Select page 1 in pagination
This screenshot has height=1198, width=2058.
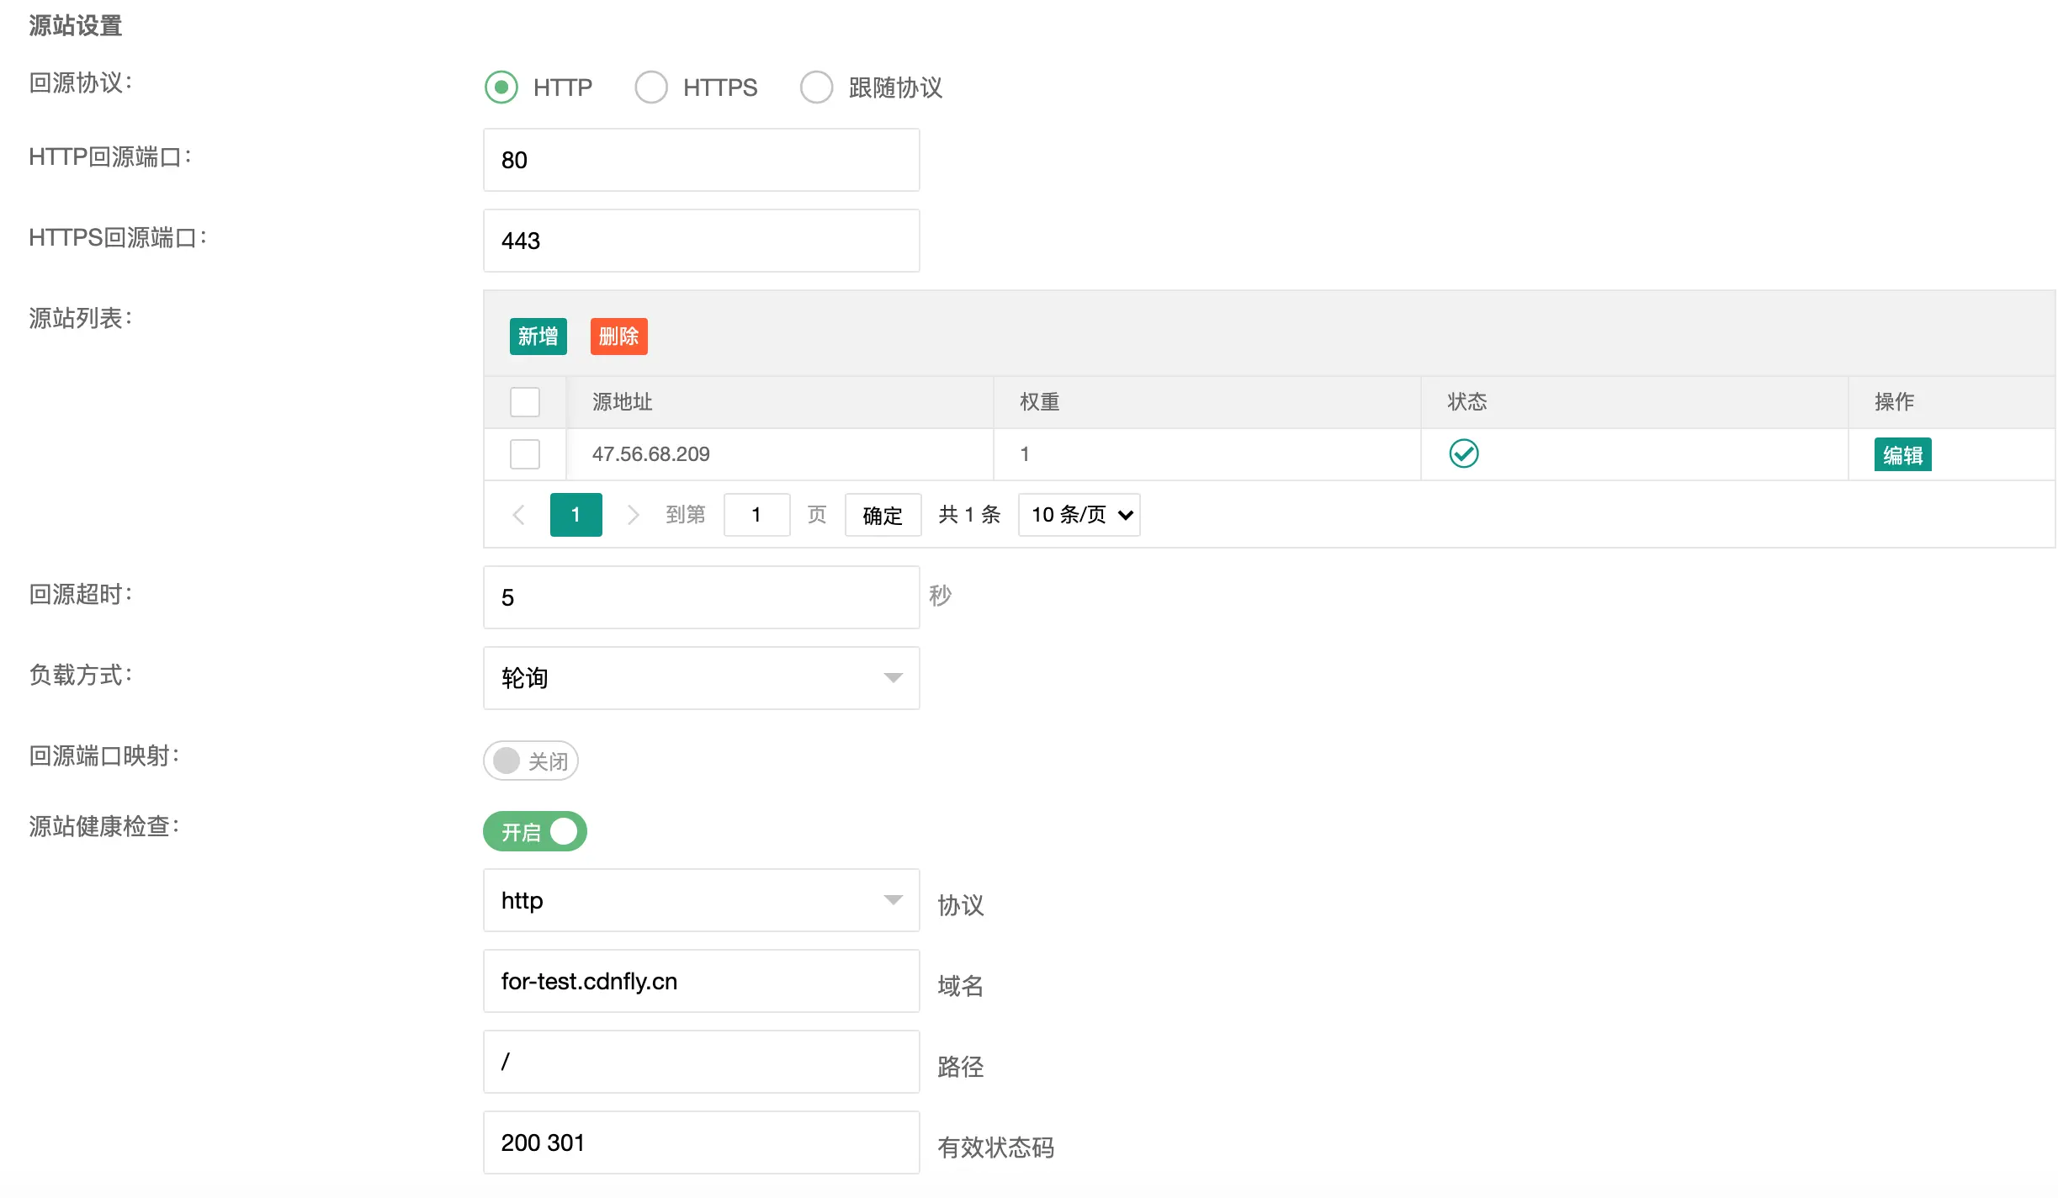[x=575, y=515]
